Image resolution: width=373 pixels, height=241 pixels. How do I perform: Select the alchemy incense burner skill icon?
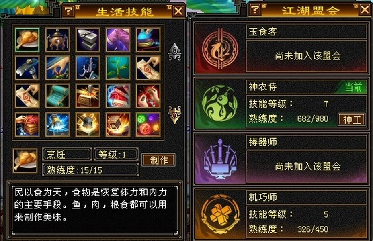57,40
